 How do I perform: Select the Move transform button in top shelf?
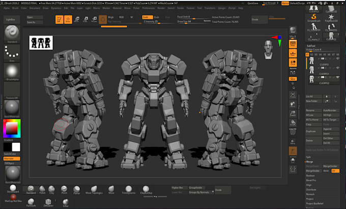[x=77, y=20]
